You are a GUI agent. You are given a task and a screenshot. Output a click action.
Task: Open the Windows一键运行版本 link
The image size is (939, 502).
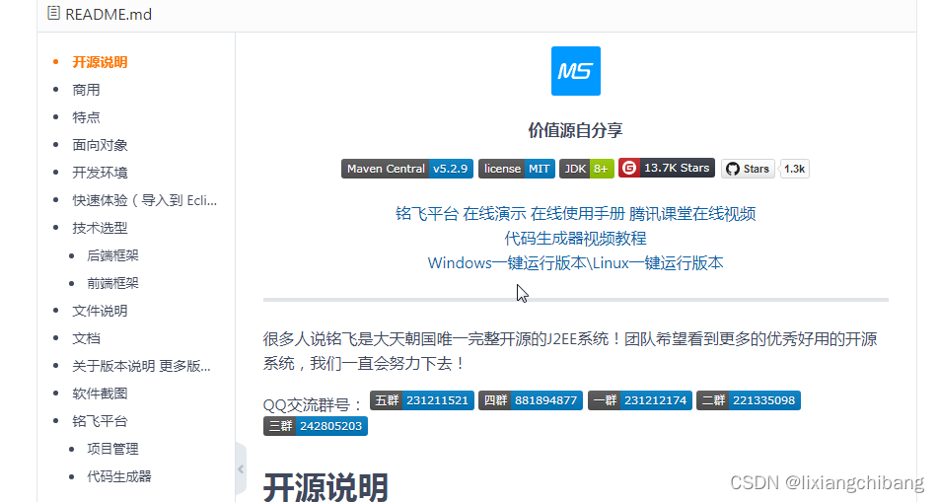[507, 263]
